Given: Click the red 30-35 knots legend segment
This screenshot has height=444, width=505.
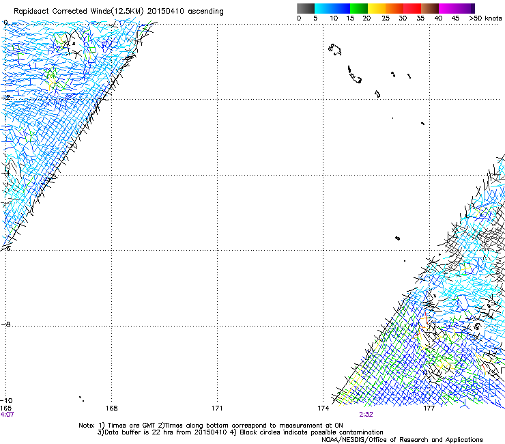Looking at the screenshot, I should pyautogui.click(x=412, y=8).
